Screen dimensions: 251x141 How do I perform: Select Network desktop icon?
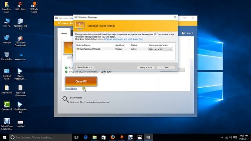7,39
